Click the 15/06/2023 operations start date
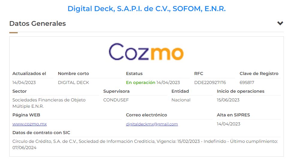294x162 pixels. tap(228, 100)
